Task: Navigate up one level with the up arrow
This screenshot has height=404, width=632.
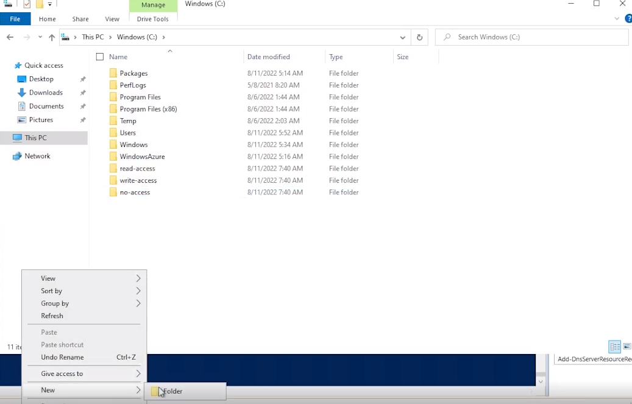Action: tap(52, 37)
